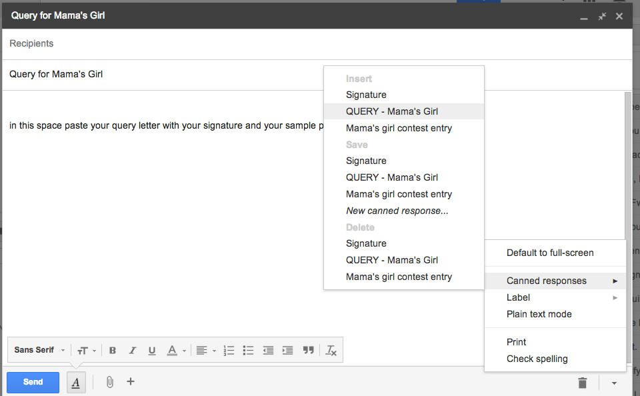This screenshot has height=396, width=640.
Task: Save over Signature canned response
Action: click(404, 161)
